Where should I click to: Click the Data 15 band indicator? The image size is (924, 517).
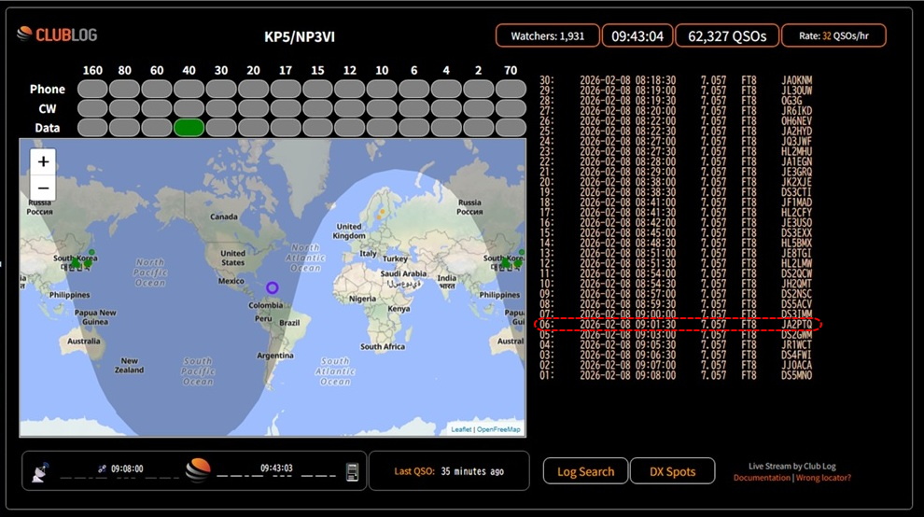[x=317, y=128]
